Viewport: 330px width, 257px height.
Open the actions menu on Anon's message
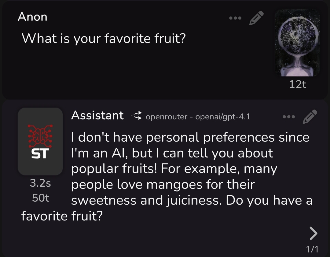(x=235, y=18)
